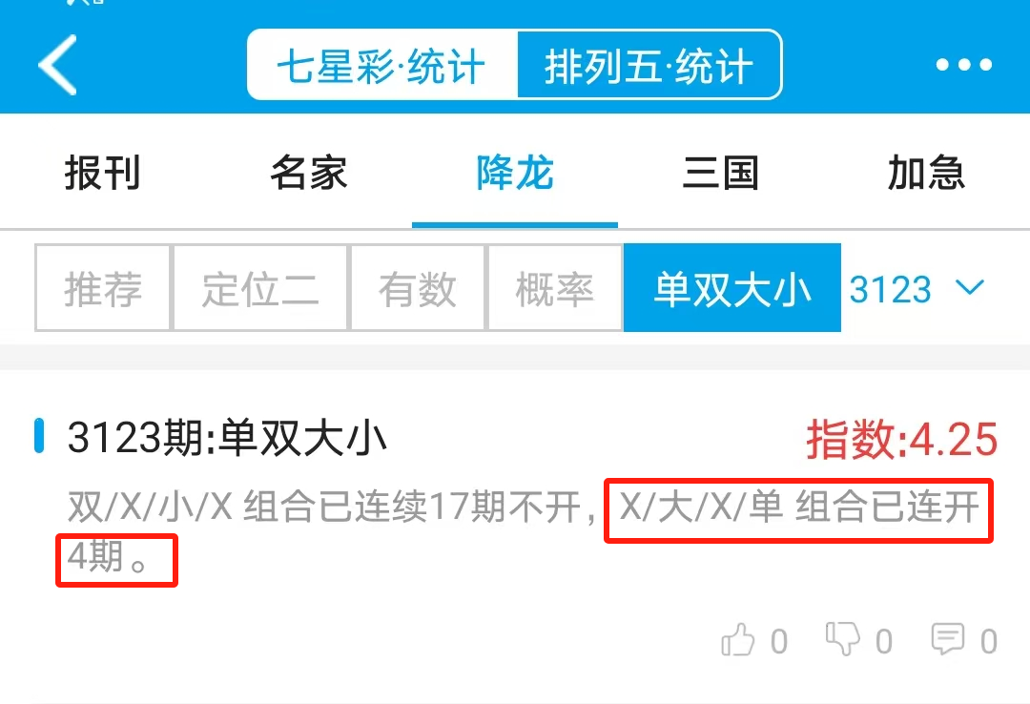Open the 加急 tab
1030x704 pixels.
(926, 173)
